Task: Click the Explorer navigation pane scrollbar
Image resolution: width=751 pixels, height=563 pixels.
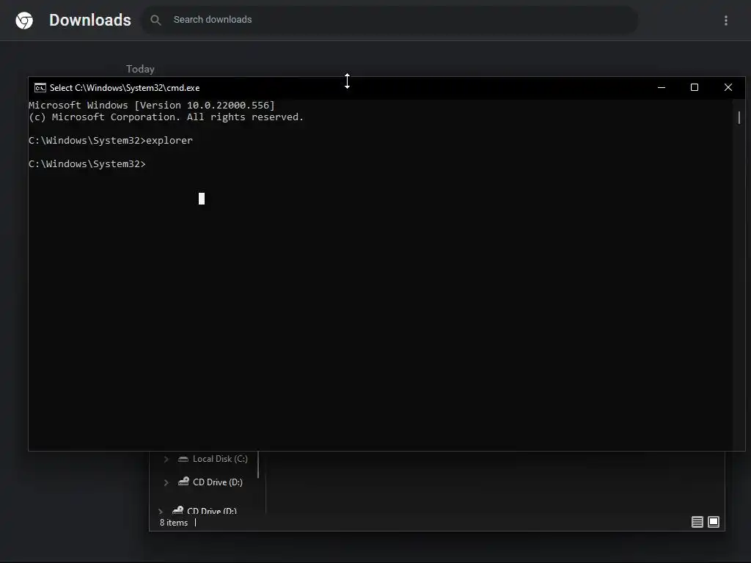Action: point(257,464)
